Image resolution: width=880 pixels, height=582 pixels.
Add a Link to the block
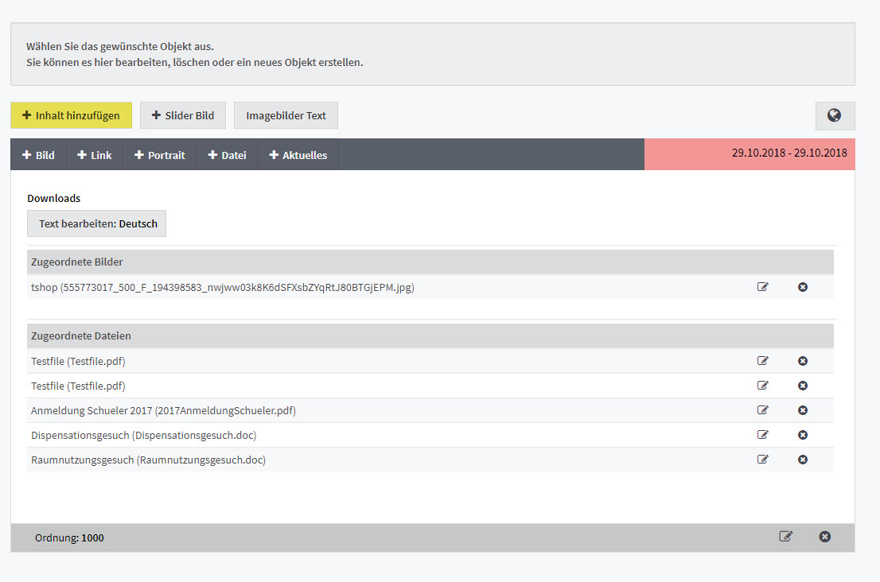click(94, 155)
